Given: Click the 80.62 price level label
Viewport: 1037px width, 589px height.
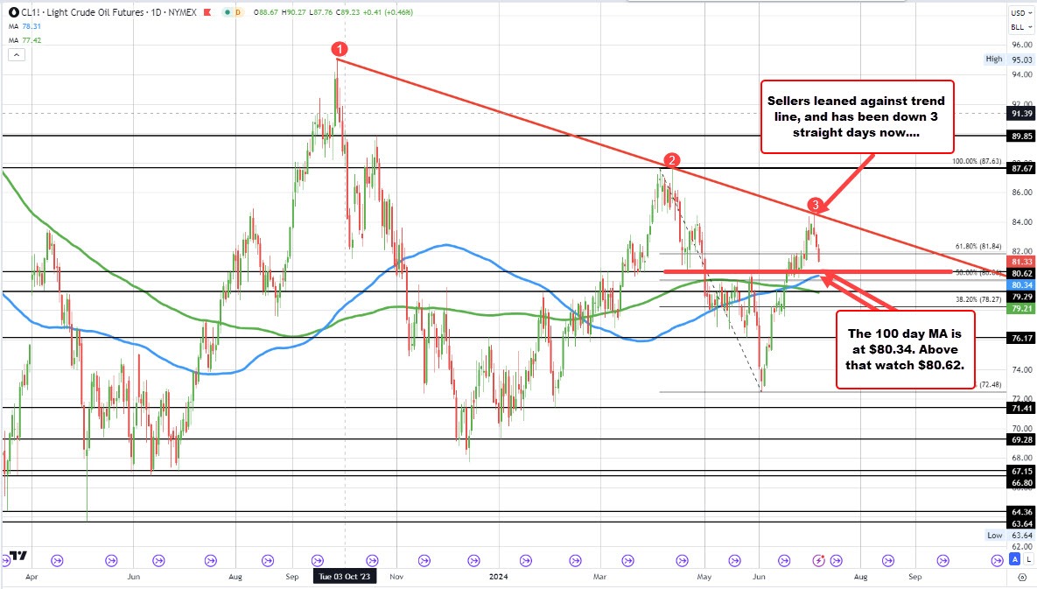Looking at the screenshot, I should (1022, 273).
